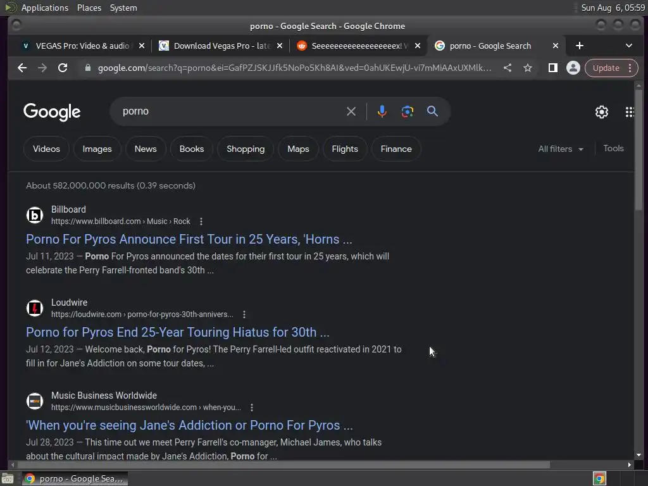Image resolution: width=648 pixels, height=486 pixels.
Task: Select the Chrome window in the taskbar
Action: tap(75, 478)
